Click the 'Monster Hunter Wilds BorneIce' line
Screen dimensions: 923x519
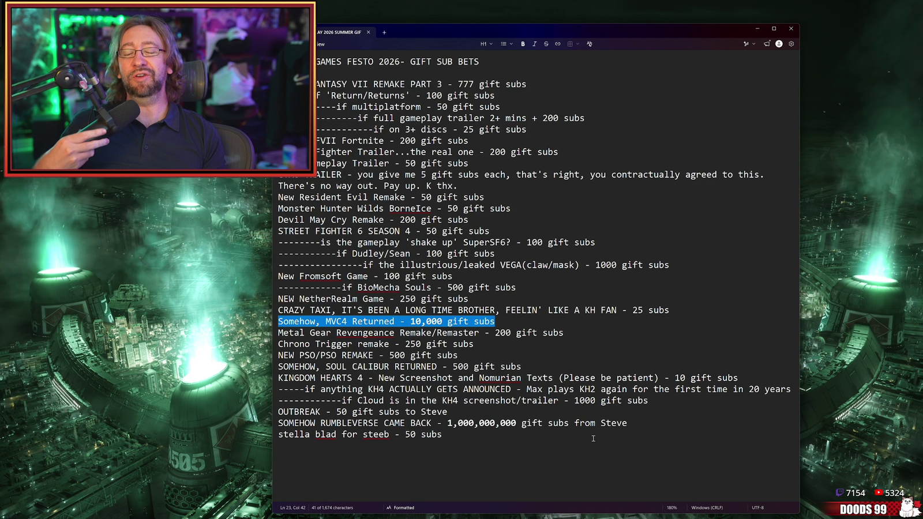394,209
